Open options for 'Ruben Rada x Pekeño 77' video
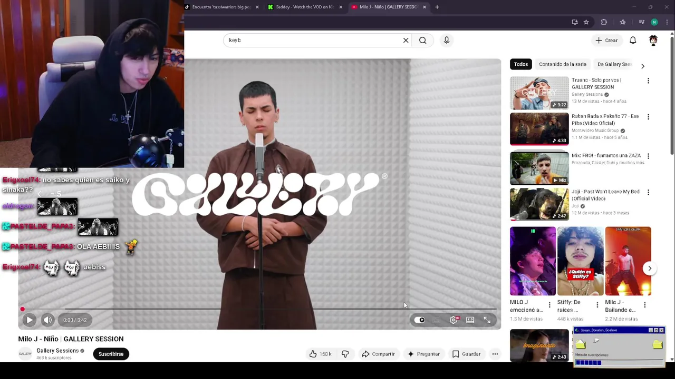This screenshot has height=379, width=675. tap(648, 117)
